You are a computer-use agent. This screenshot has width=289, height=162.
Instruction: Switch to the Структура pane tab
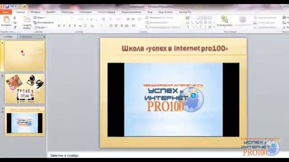click(x=26, y=37)
